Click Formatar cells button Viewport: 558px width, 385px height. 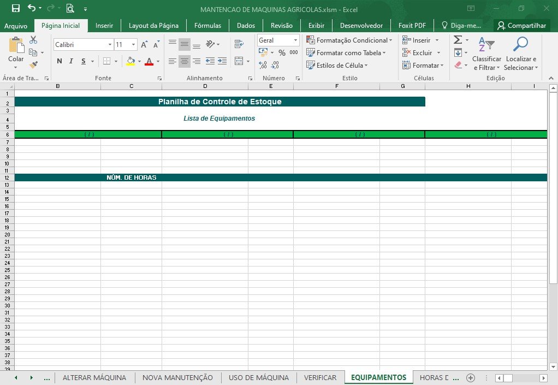click(x=423, y=65)
